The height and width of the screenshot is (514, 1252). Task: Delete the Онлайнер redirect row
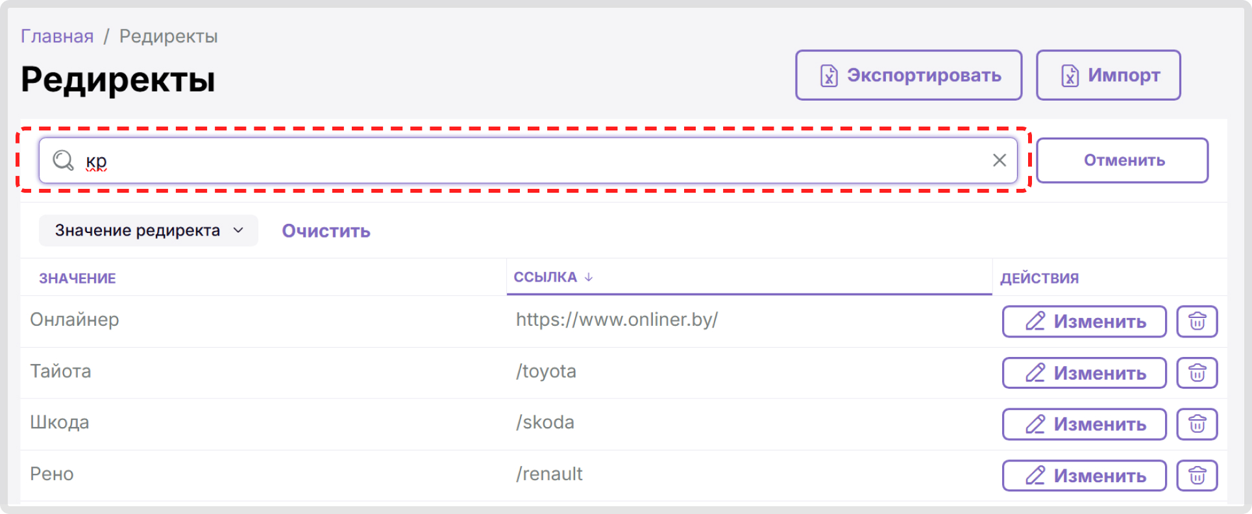point(1197,321)
